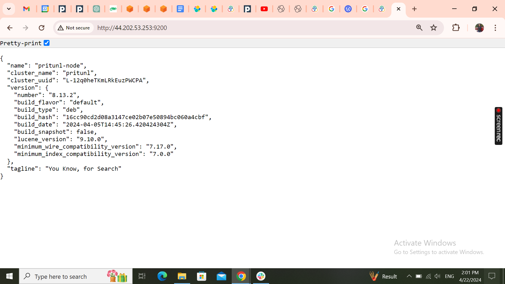Click the forward navigation arrow

[x=26, y=28]
